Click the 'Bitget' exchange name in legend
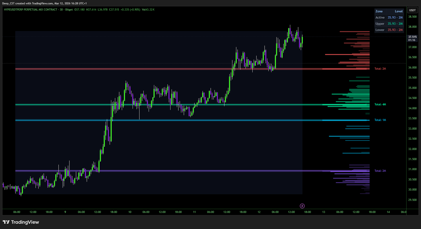Image resolution: width=421 pixels, height=229 pixels. [x=69, y=10]
